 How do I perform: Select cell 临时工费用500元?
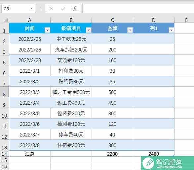click(x=71, y=92)
